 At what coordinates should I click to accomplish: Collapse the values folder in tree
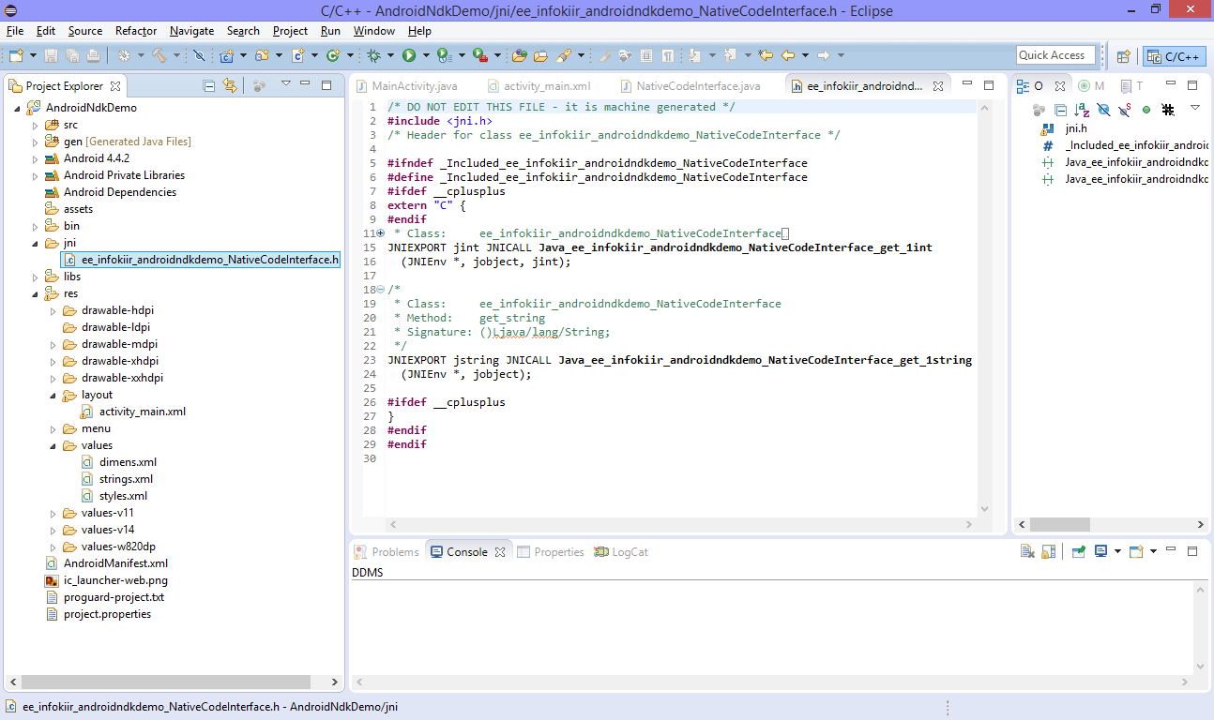[53, 446]
